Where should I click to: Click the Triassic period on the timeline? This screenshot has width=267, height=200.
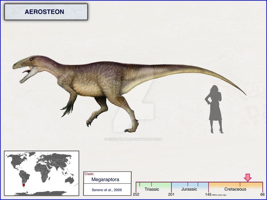pyautogui.click(x=153, y=187)
